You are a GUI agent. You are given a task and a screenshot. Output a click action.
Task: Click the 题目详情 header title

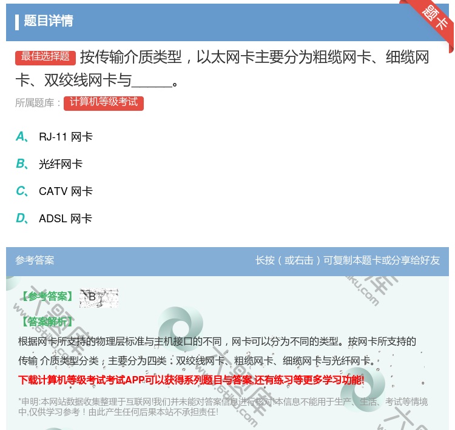[49, 21]
